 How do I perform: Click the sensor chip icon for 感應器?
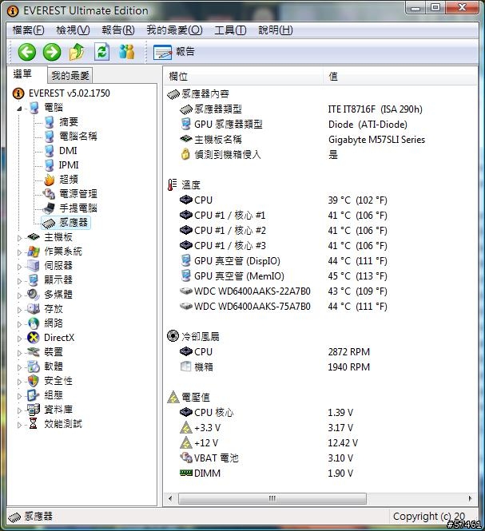pyautogui.click(x=49, y=223)
